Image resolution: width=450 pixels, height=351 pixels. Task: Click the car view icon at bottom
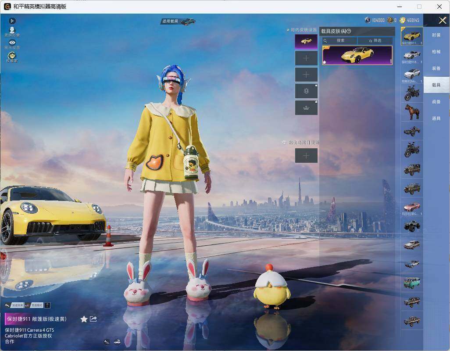(117, 341)
